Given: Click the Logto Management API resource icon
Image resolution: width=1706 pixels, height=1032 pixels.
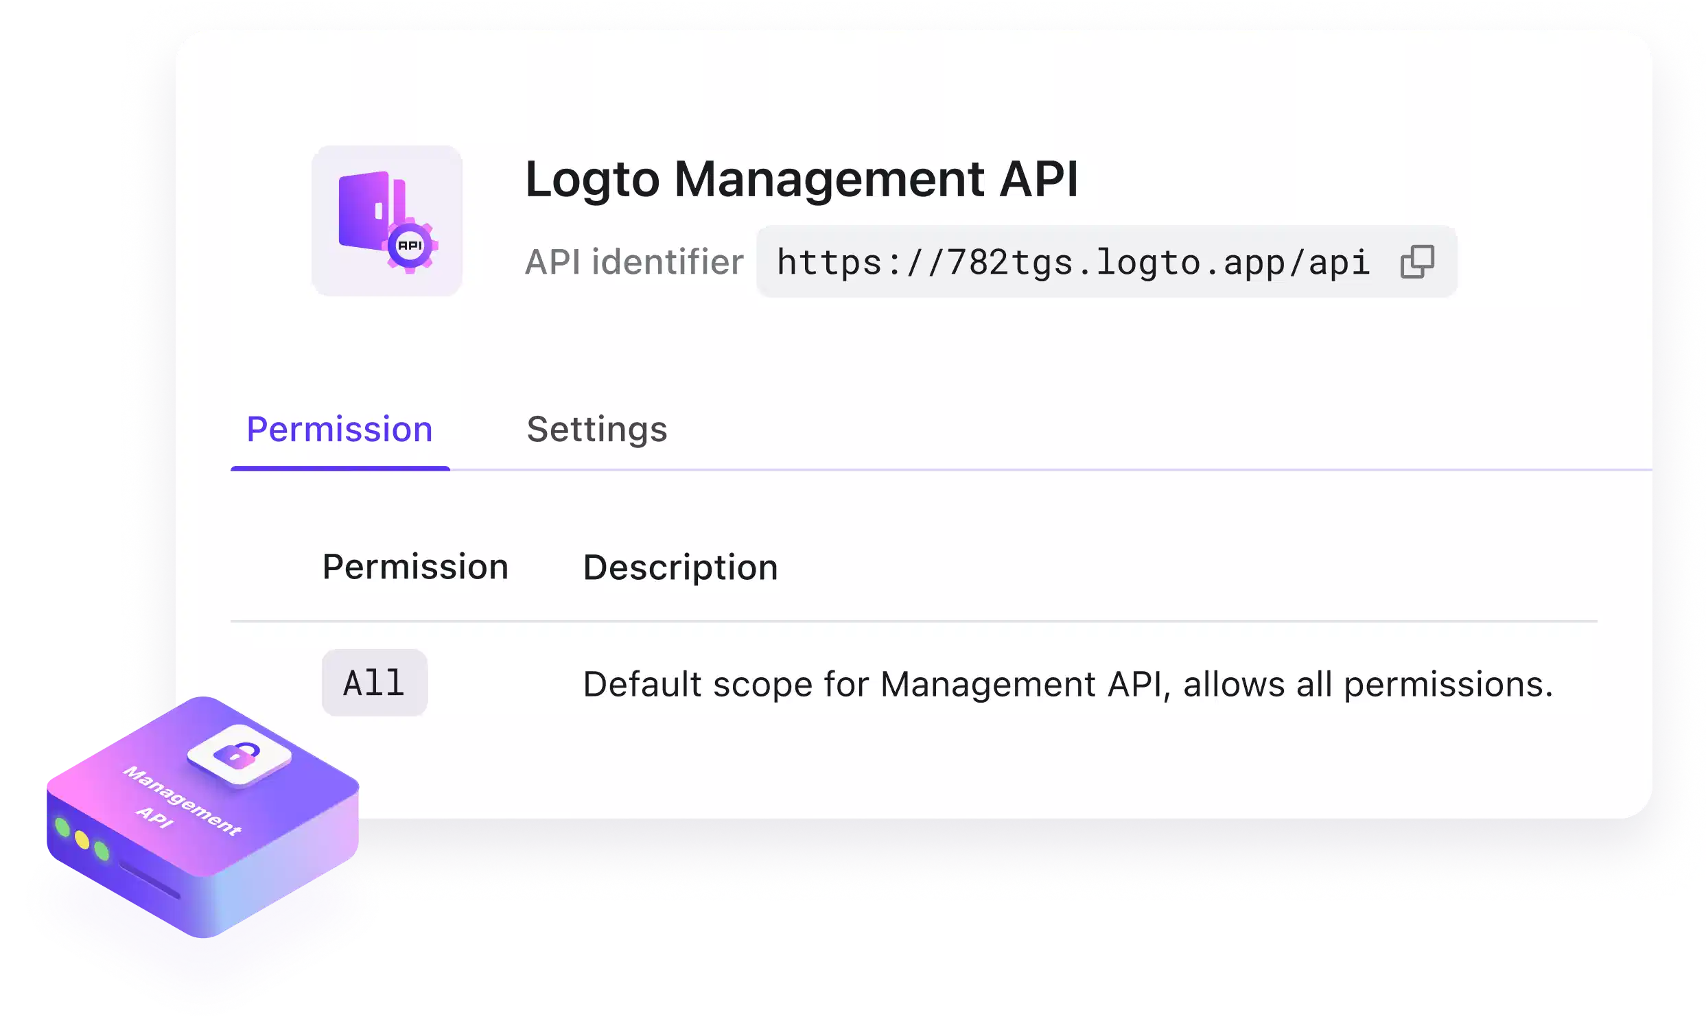Looking at the screenshot, I should [x=386, y=221].
